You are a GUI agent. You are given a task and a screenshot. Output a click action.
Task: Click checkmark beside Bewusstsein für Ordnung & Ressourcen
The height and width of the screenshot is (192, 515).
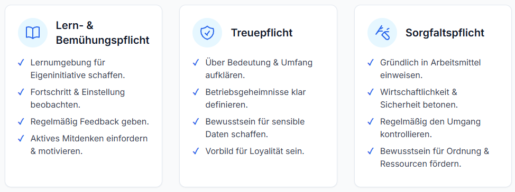371,151
